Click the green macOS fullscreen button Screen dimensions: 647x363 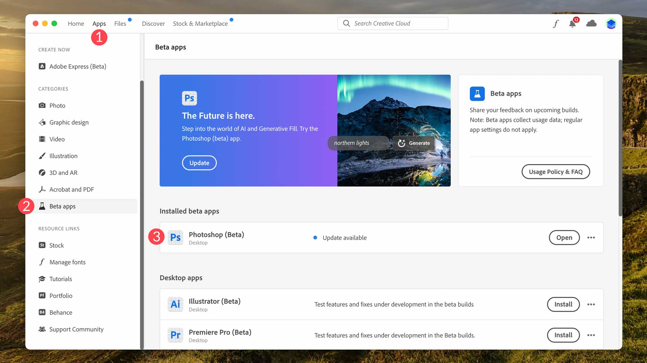(x=54, y=23)
